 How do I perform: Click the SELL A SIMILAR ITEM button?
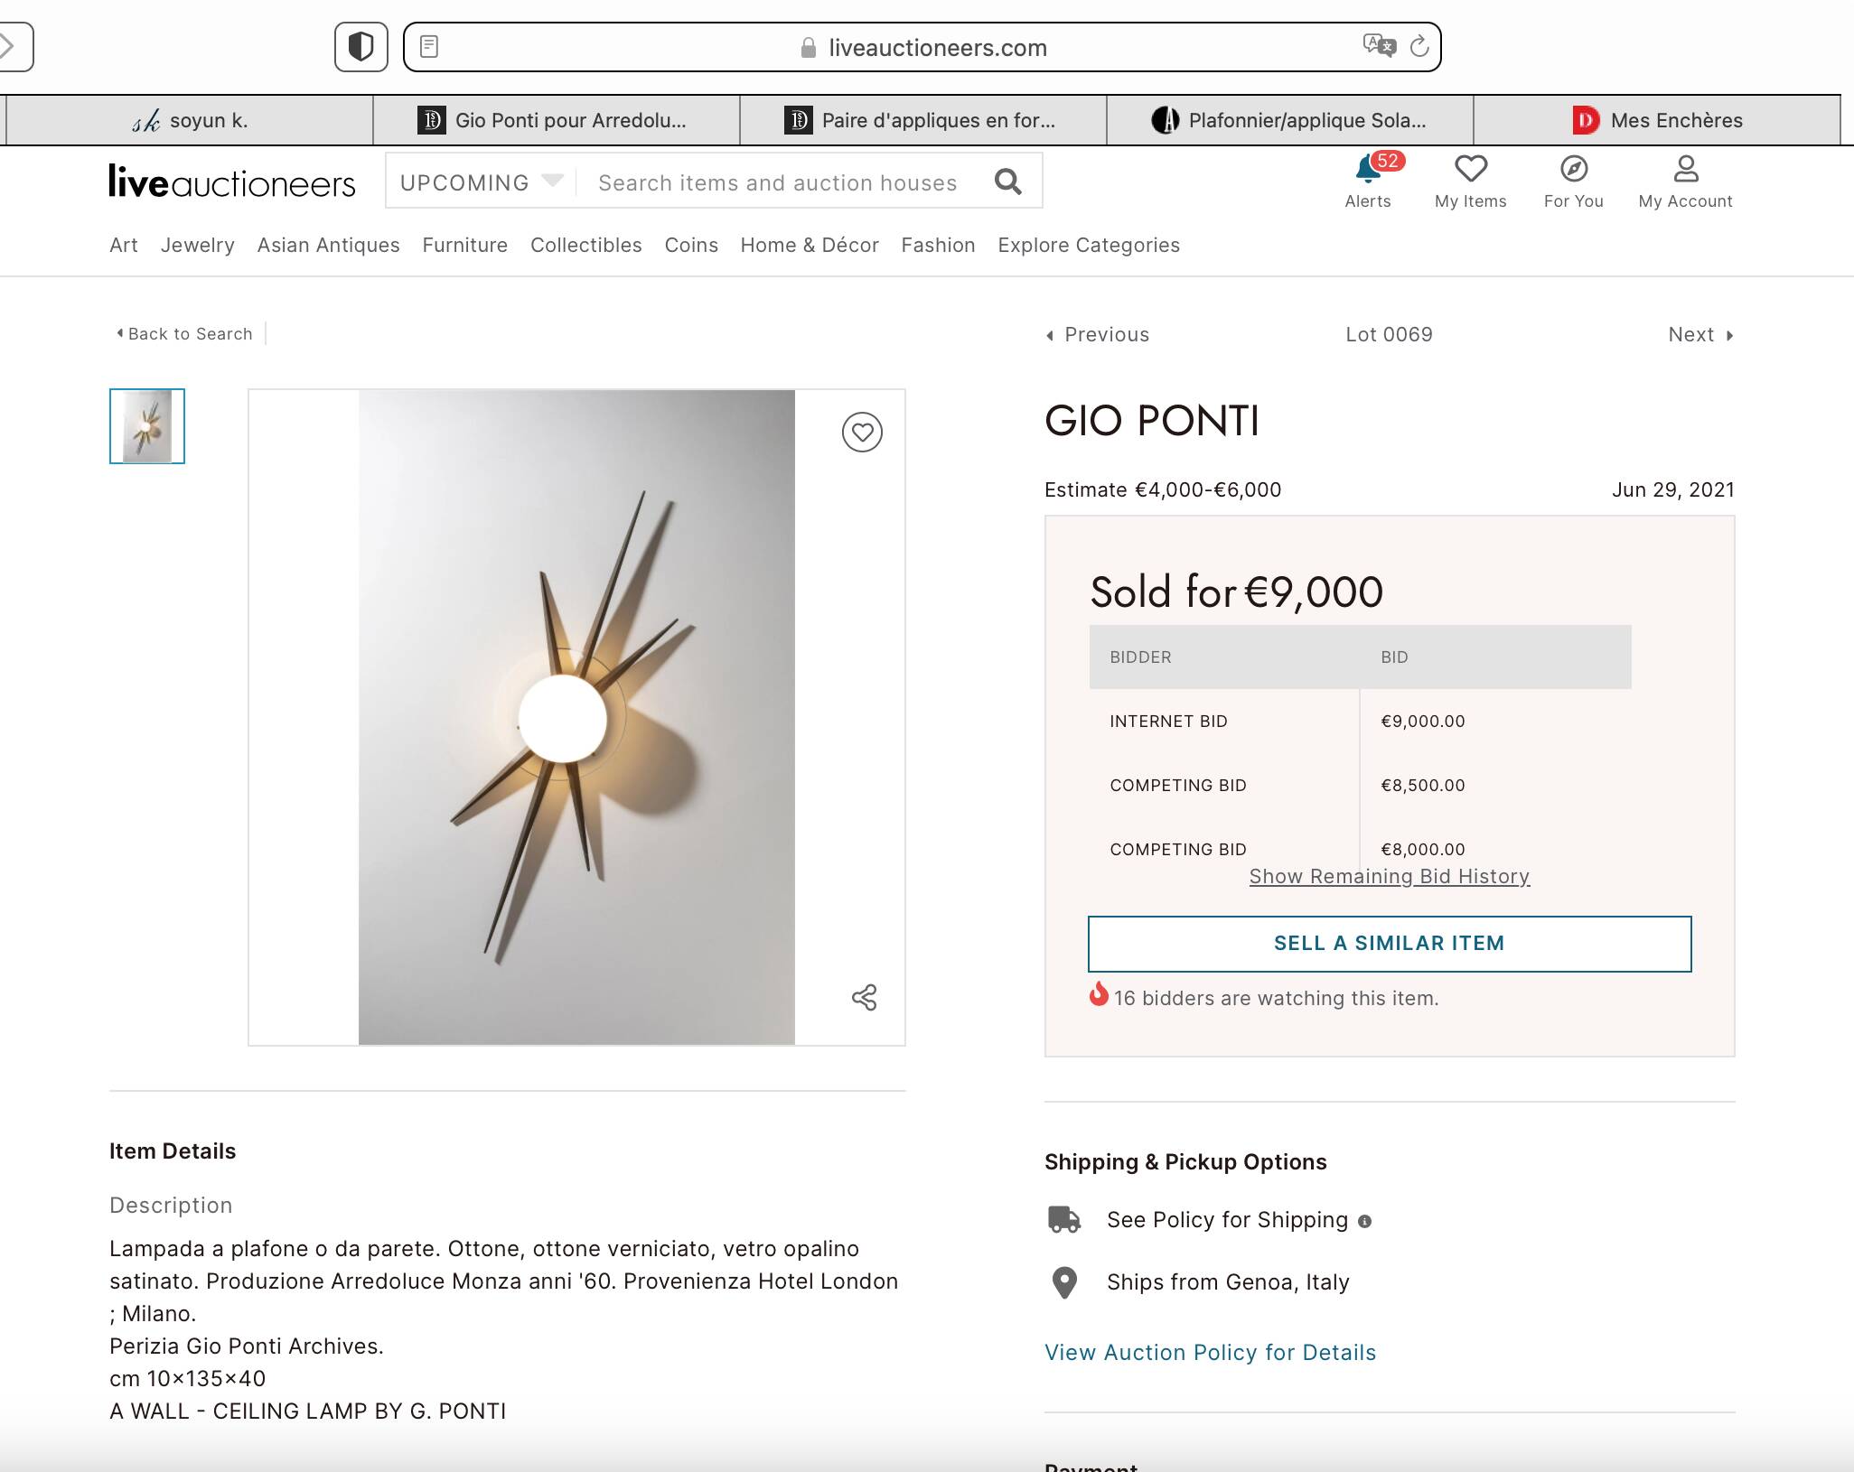tap(1389, 943)
